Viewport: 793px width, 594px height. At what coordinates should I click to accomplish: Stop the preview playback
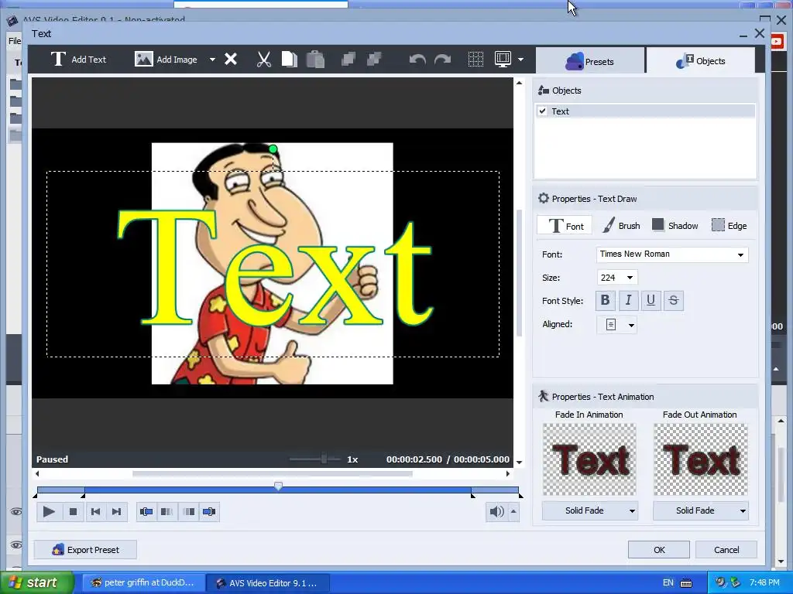[73, 512]
